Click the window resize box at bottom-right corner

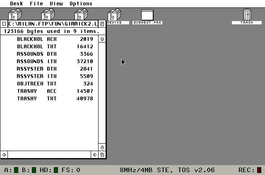[102, 155]
